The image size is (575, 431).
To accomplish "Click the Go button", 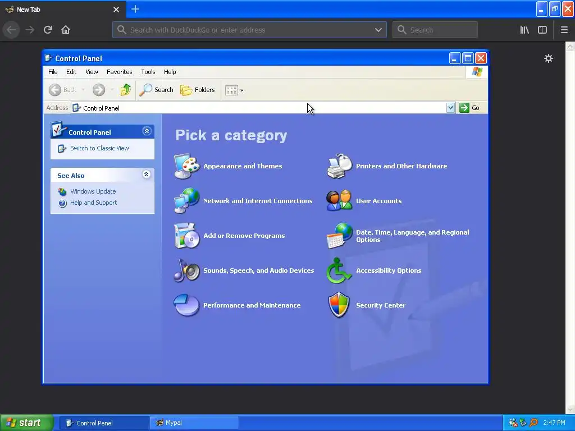I will 469,108.
